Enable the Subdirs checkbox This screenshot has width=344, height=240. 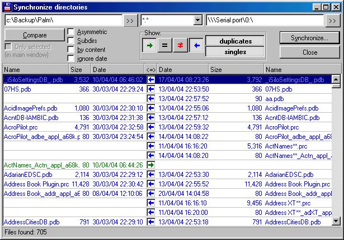[71, 41]
